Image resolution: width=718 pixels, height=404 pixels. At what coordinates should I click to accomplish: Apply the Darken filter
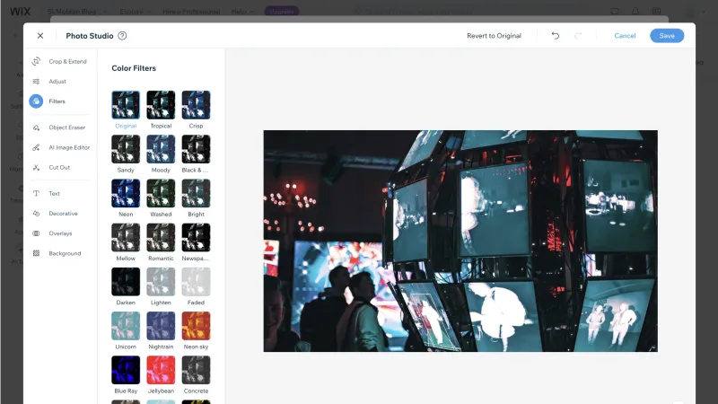(x=126, y=282)
